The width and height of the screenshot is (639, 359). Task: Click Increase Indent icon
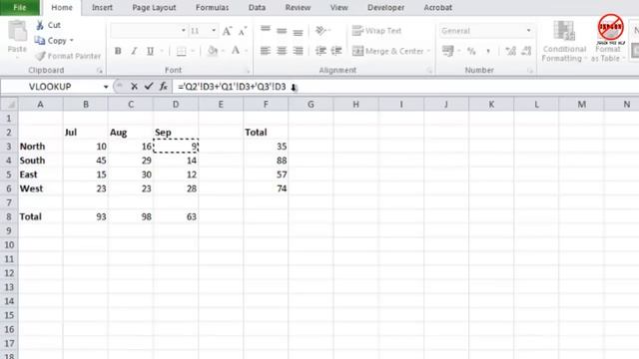coord(336,51)
